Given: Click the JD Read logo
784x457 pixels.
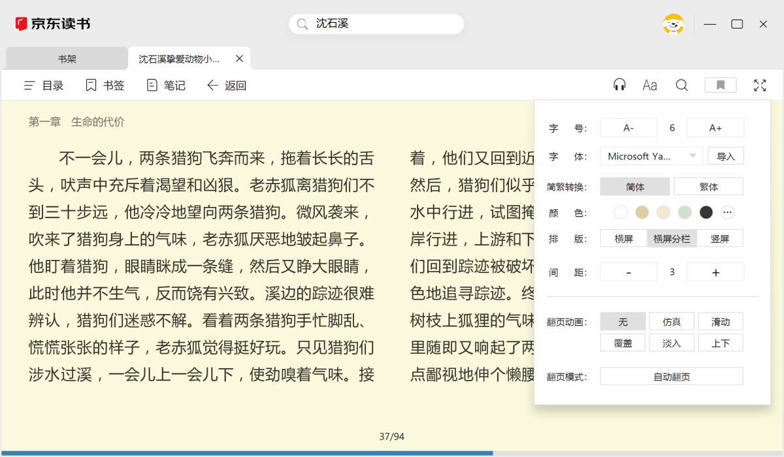Looking at the screenshot, I should [x=52, y=24].
